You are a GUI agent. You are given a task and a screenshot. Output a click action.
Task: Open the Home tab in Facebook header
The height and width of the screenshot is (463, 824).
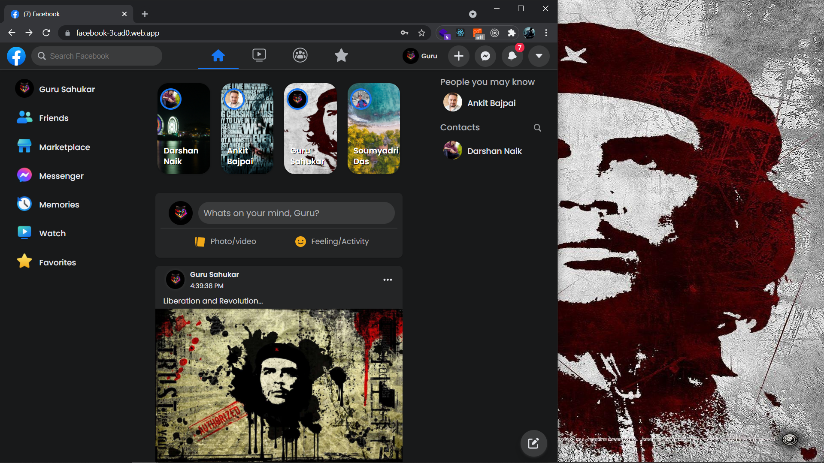pyautogui.click(x=218, y=56)
